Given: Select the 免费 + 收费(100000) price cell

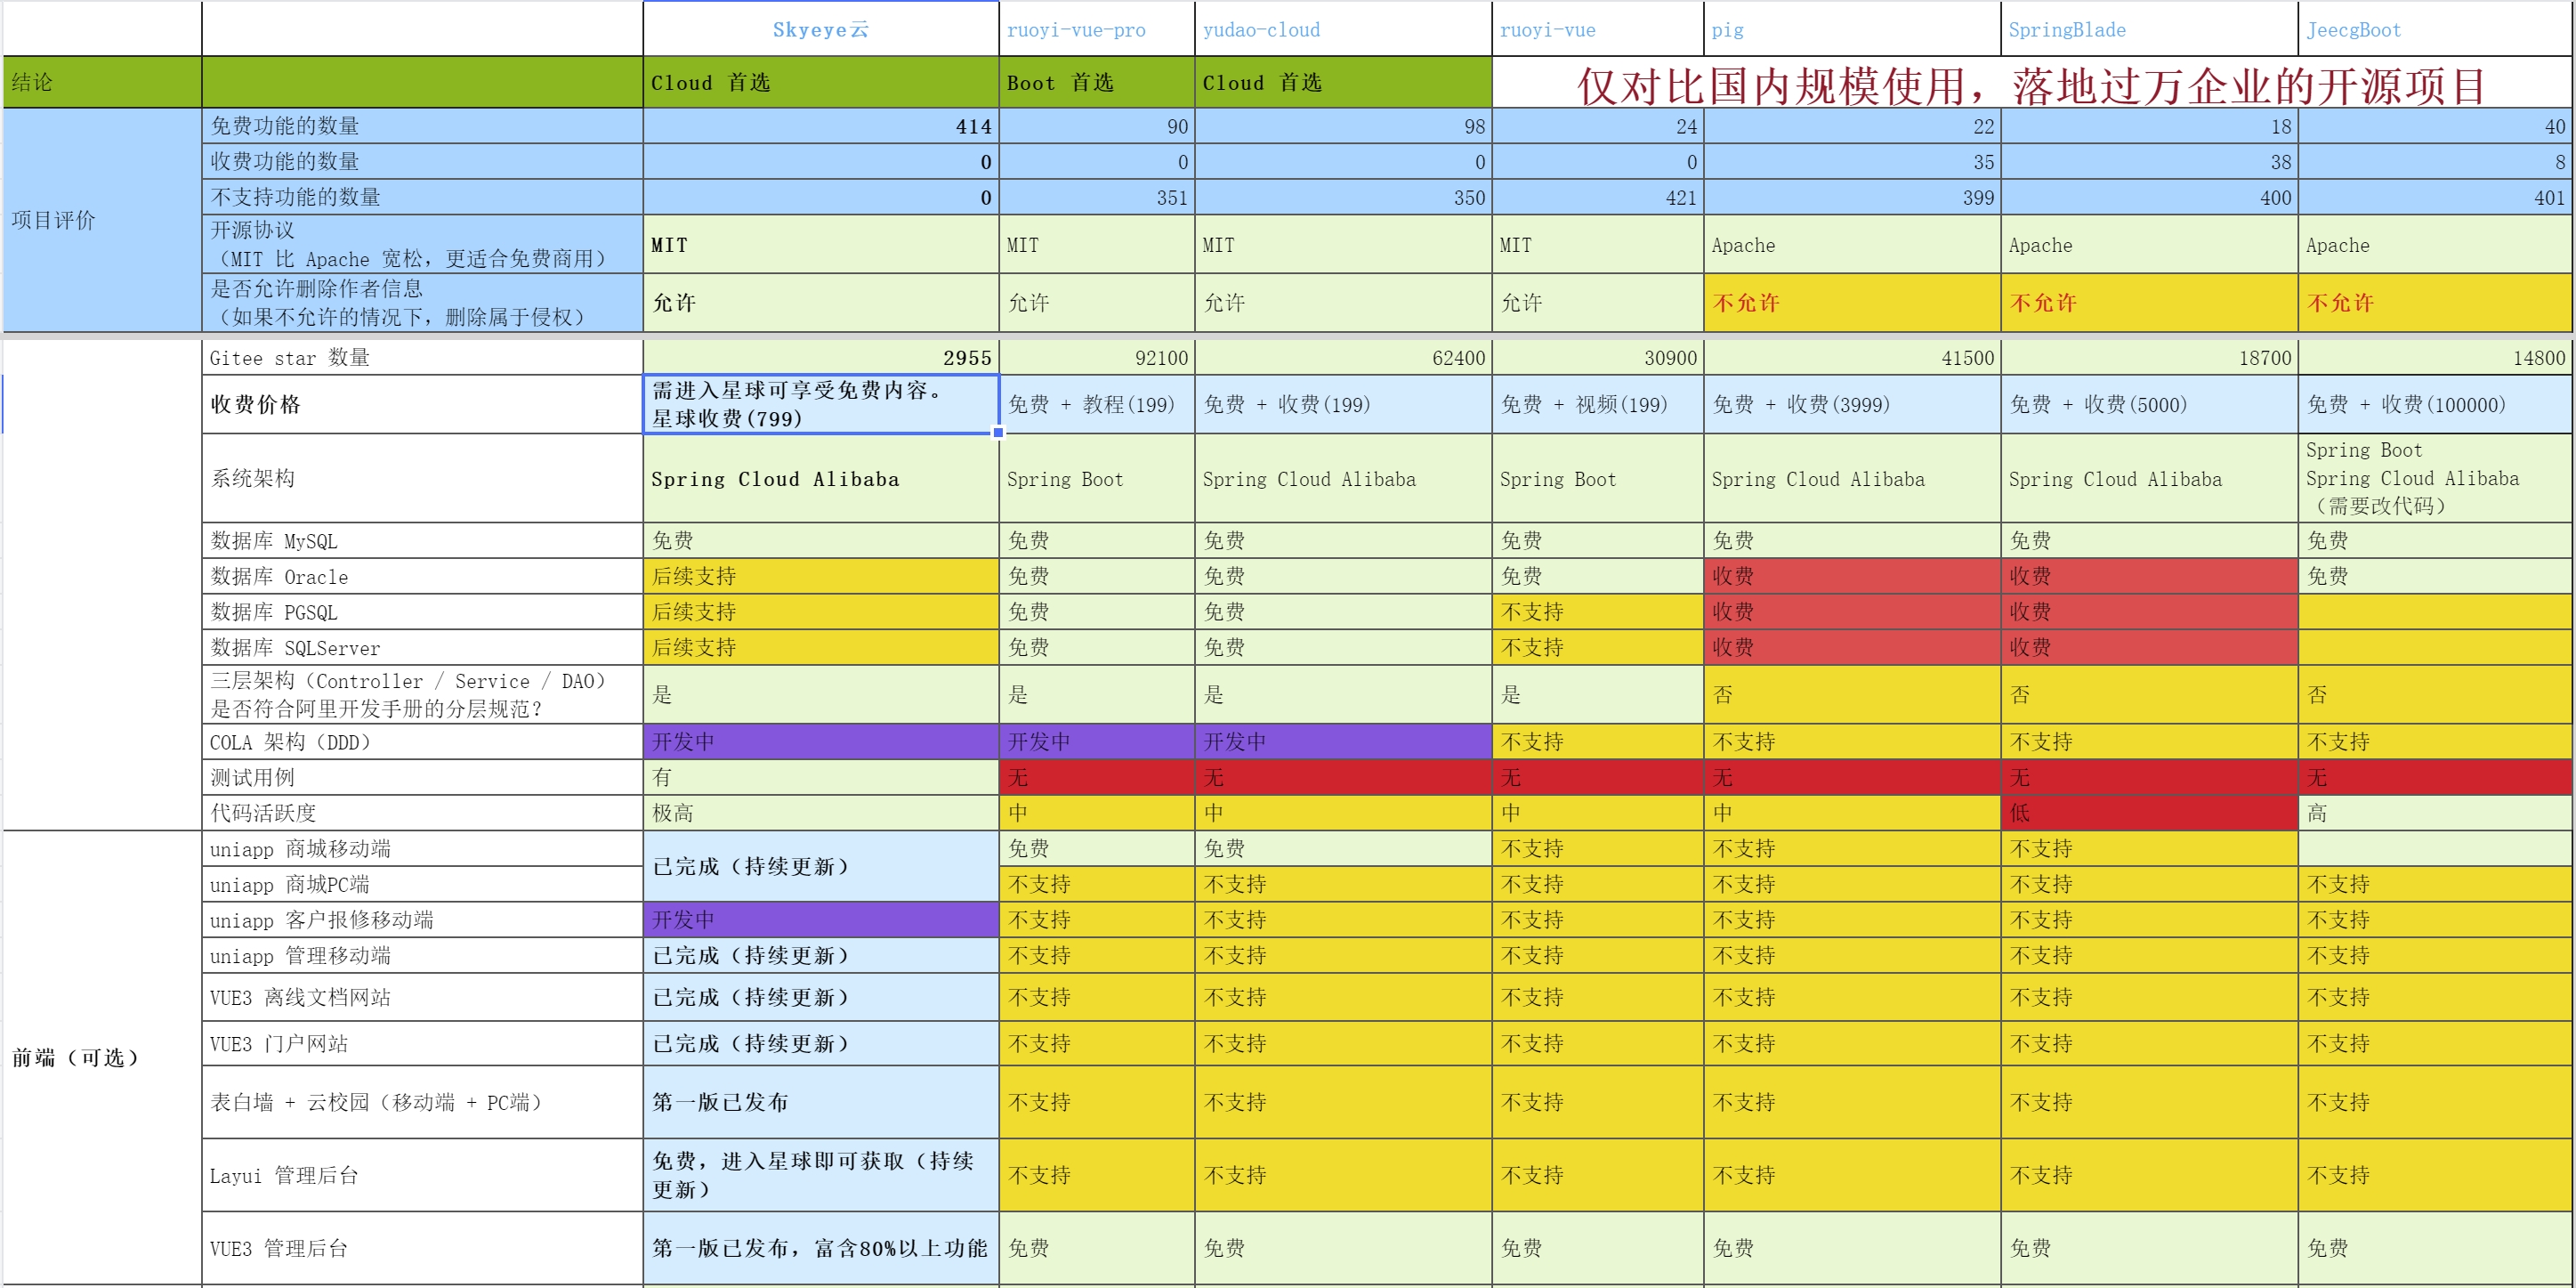Looking at the screenshot, I should click(x=2435, y=404).
